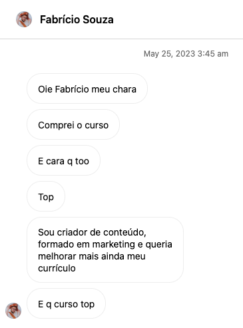Click 'melhorar mais ainda meu' text line
The width and height of the screenshot is (243, 328).
pyautogui.click(x=92, y=256)
